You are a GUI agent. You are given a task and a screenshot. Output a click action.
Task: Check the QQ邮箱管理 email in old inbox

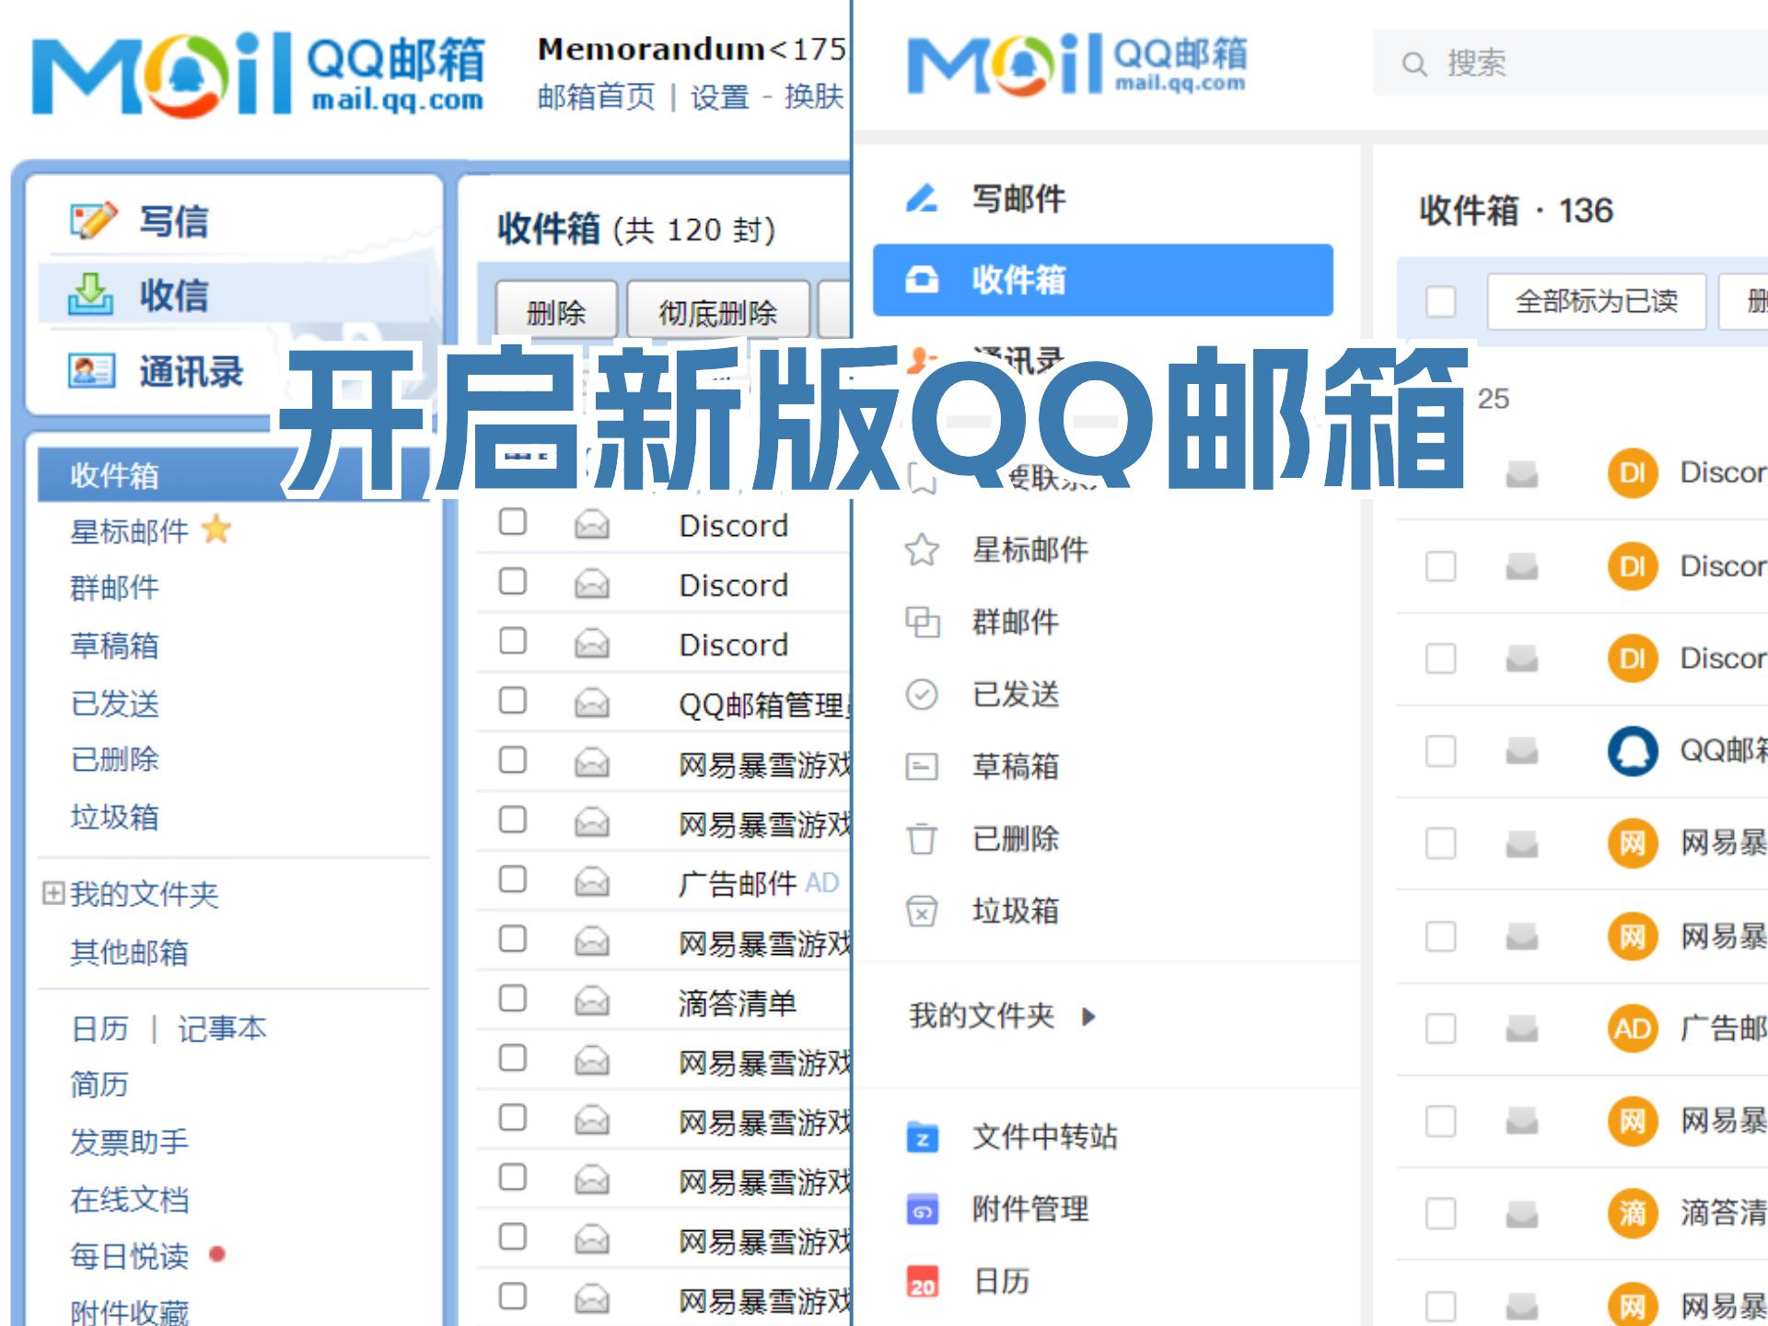(513, 701)
